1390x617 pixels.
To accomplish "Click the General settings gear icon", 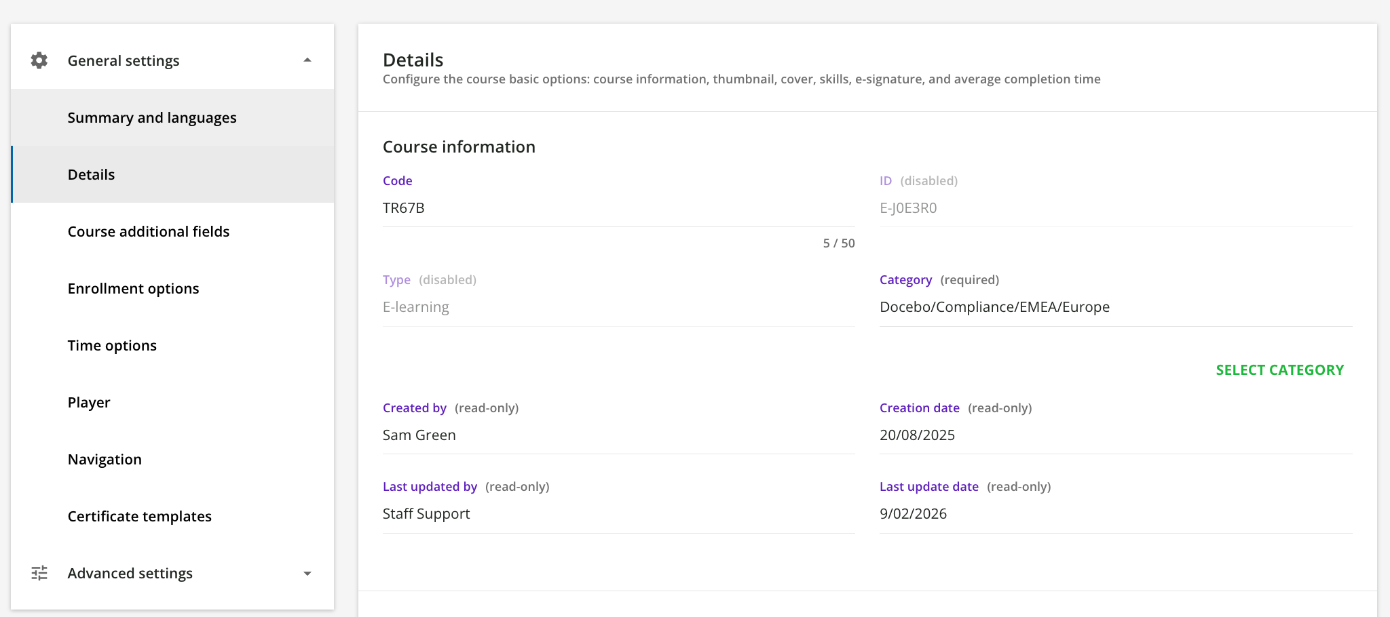I will [x=39, y=60].
